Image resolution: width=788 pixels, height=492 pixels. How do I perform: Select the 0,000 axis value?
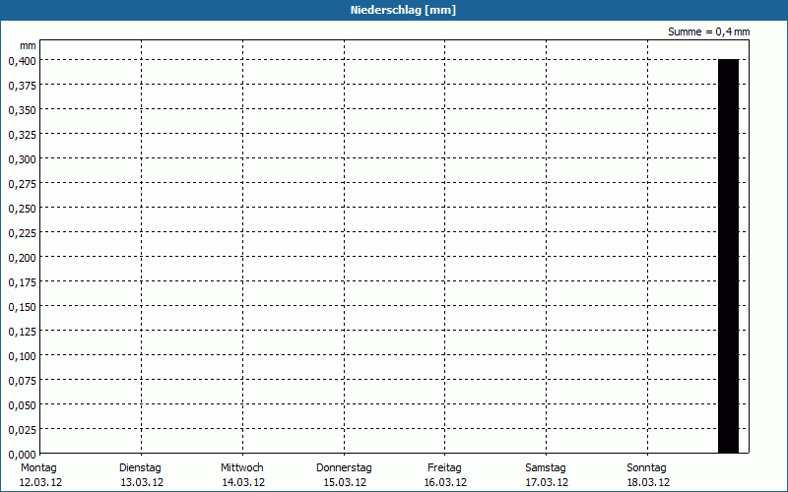[x=22, y=455]
